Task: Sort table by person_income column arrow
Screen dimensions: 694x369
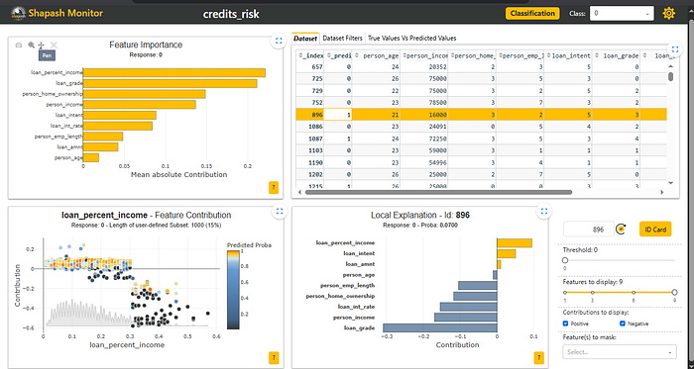Action: pyautogui.click(x=405, y=55)
